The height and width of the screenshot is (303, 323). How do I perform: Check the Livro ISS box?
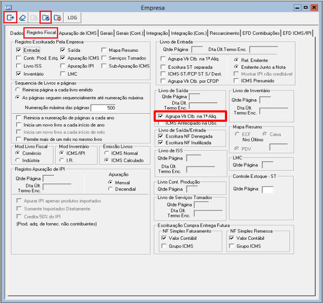(x=19, y=66)
